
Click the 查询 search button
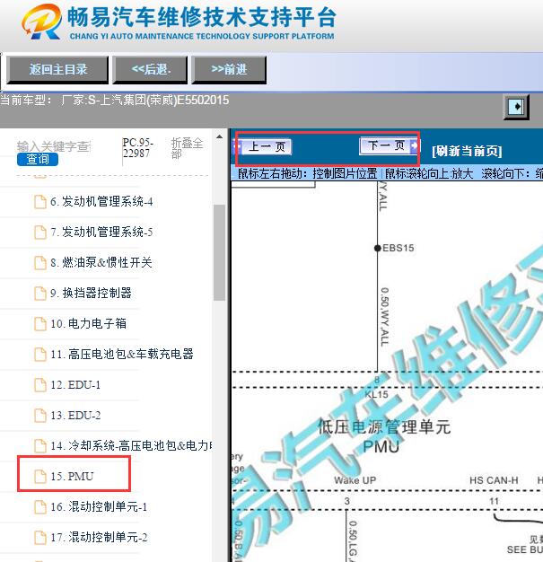[38, 159]
